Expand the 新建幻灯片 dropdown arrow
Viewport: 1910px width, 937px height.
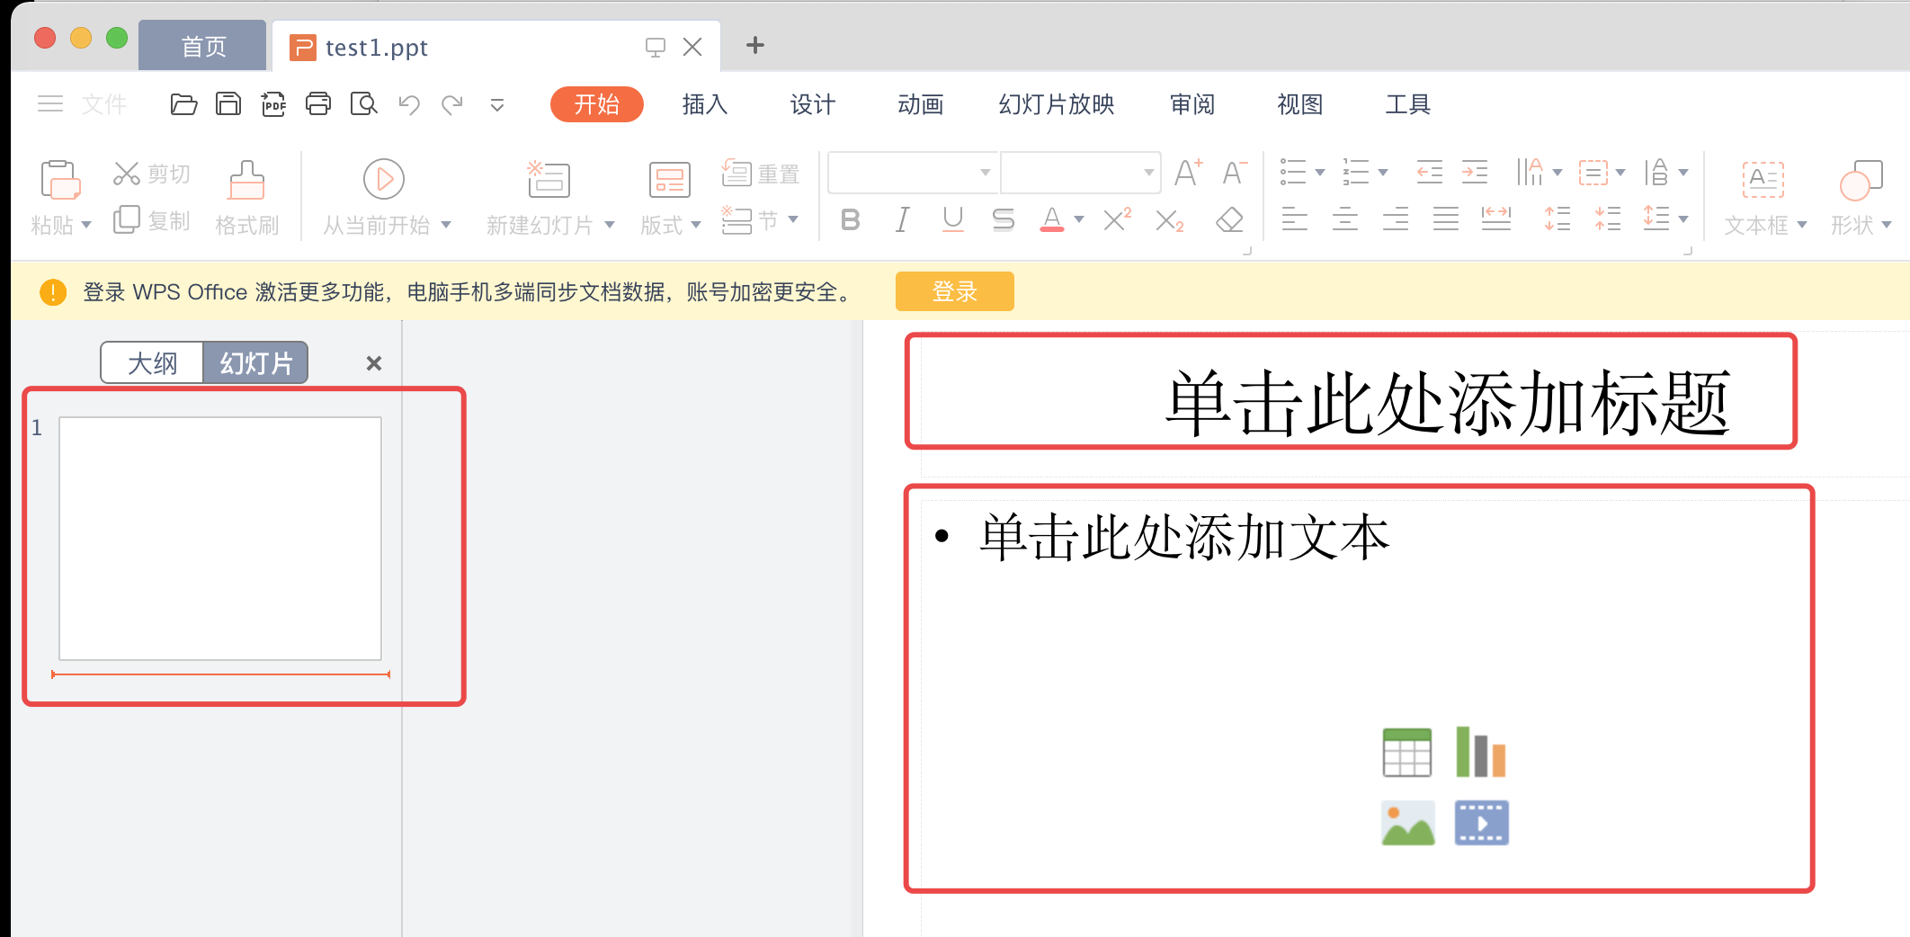(x=610, y=225)
